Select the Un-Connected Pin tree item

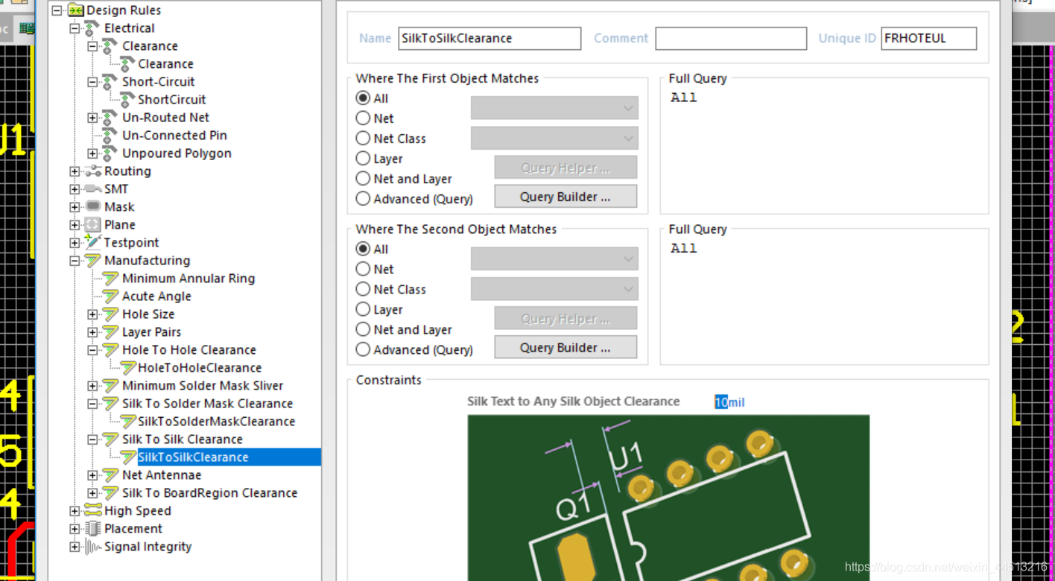point(174,136)
